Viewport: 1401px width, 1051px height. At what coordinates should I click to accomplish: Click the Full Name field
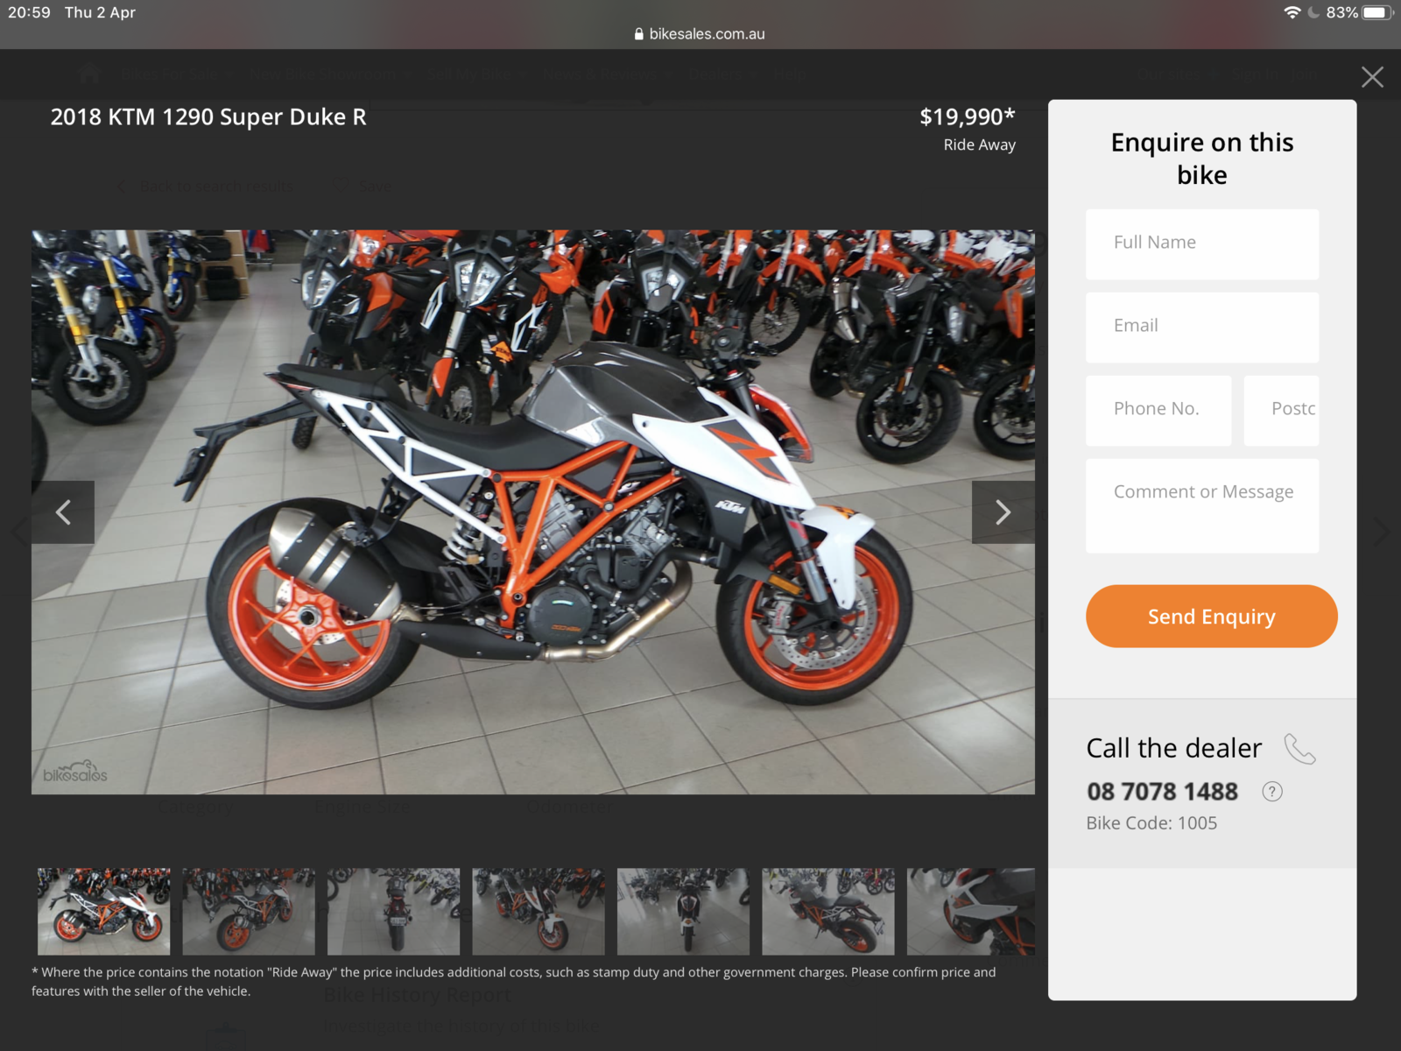pyautogui.click(x=1201, y=243)
